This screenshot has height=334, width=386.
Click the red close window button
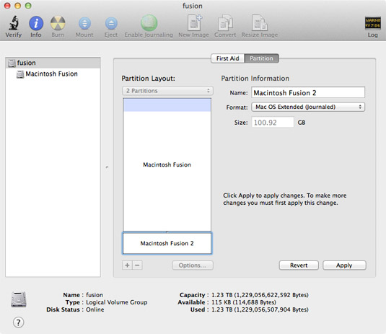click(7, 6)
